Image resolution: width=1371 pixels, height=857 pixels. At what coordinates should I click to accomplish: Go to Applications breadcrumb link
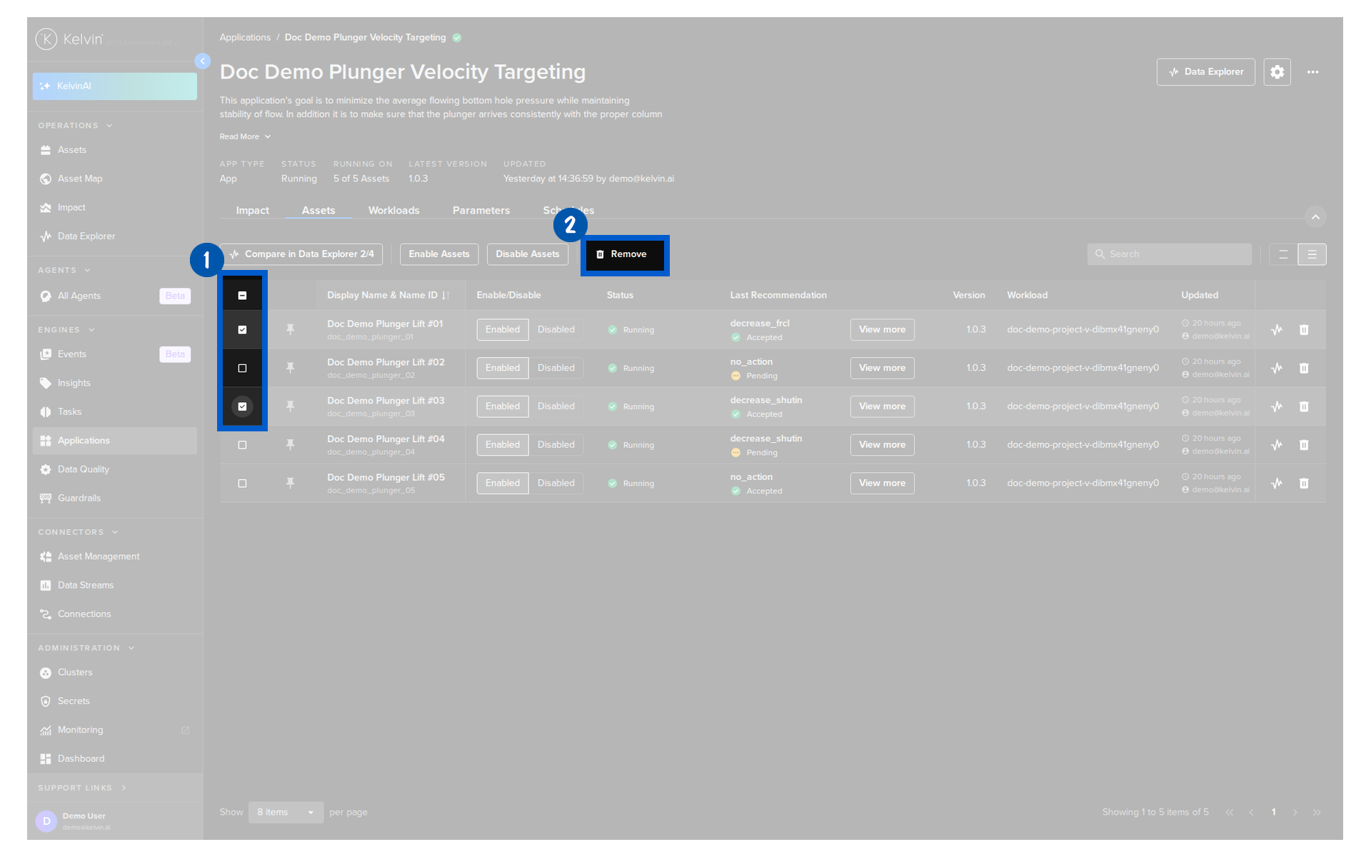click(245, 38)
